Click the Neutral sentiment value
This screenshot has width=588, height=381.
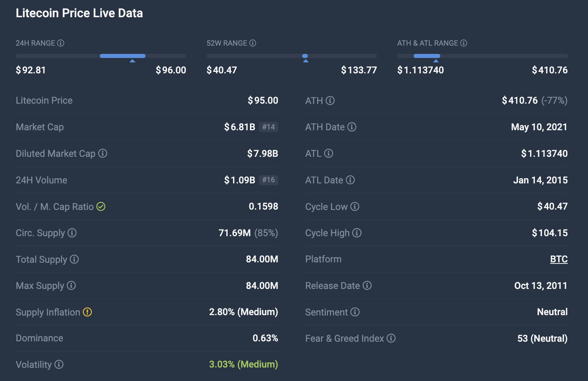tap(552, 312)
